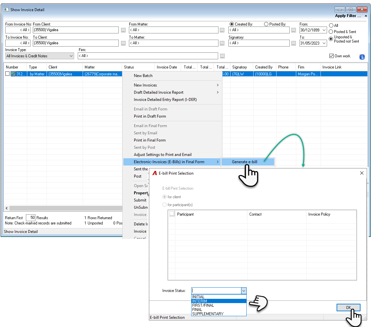Expand the Invoice Status combo box arrow
The image size is (372, 327).
pyautogui.click(x=244, y=291)
